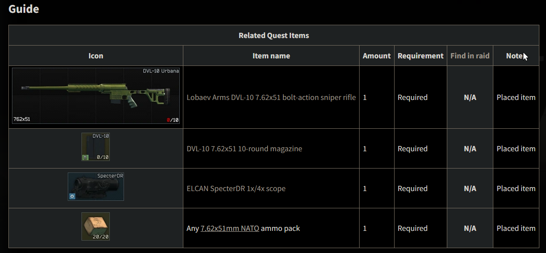546x253 pixels.
Task: Click the sniper rifle Placed item note
Action: click(x=516, y=97)
